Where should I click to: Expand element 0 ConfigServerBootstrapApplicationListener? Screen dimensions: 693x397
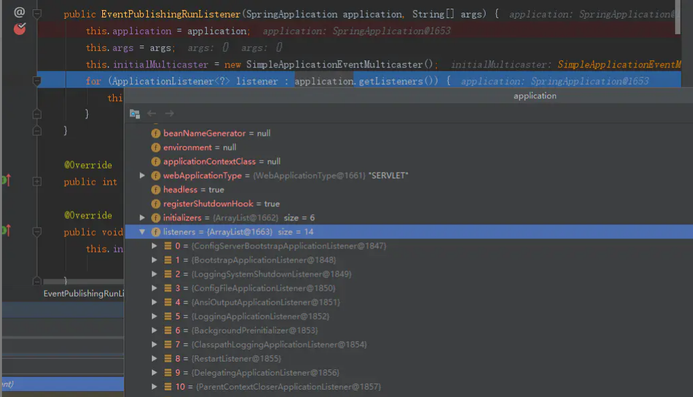coord(155,246)
